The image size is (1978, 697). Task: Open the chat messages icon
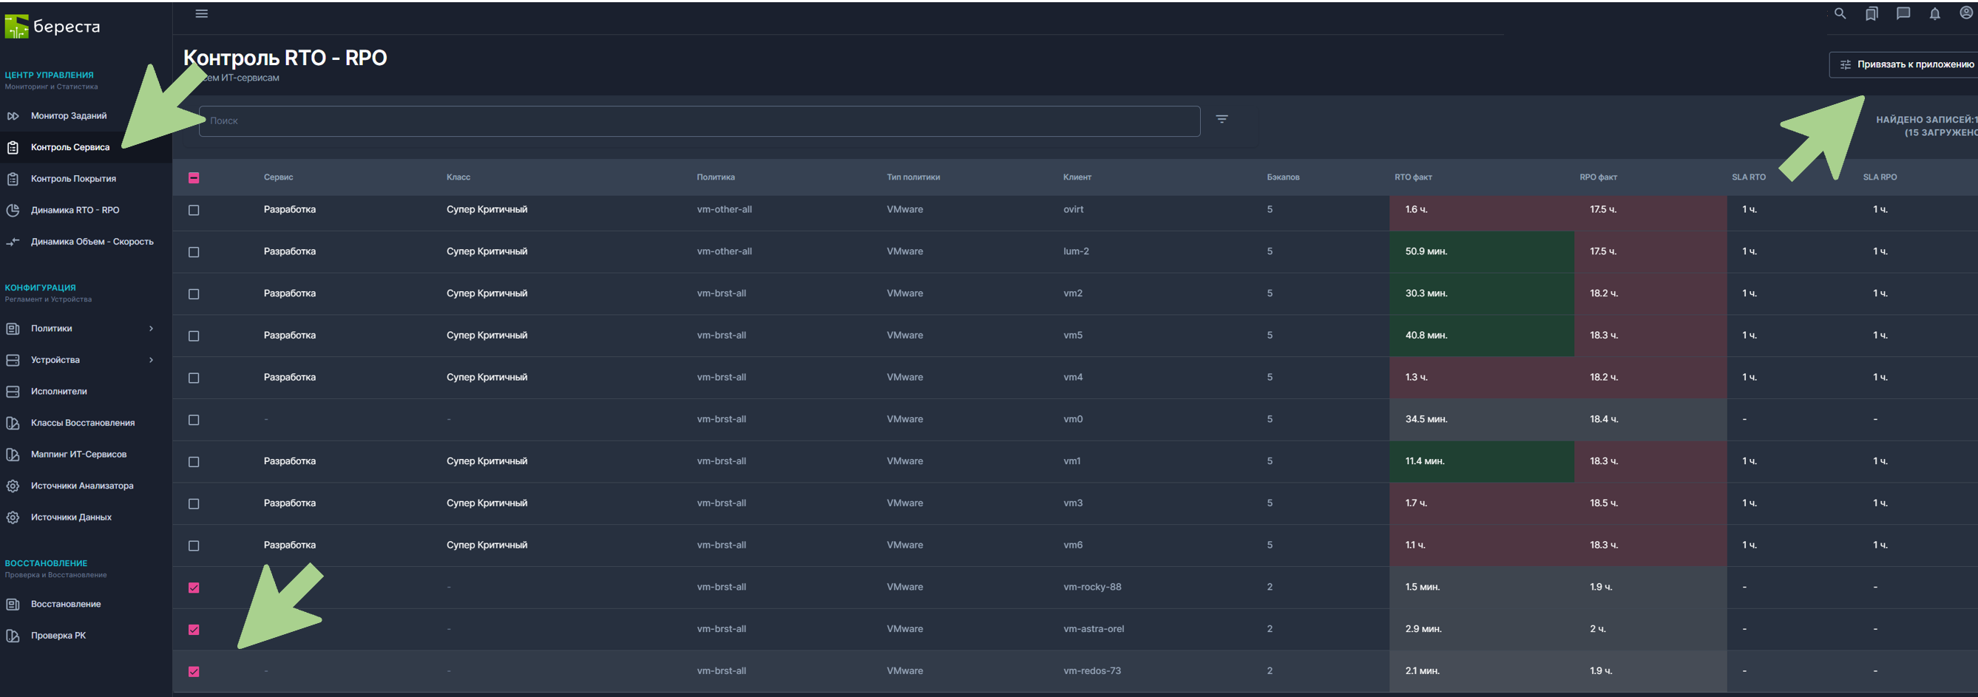point(1903,14)
